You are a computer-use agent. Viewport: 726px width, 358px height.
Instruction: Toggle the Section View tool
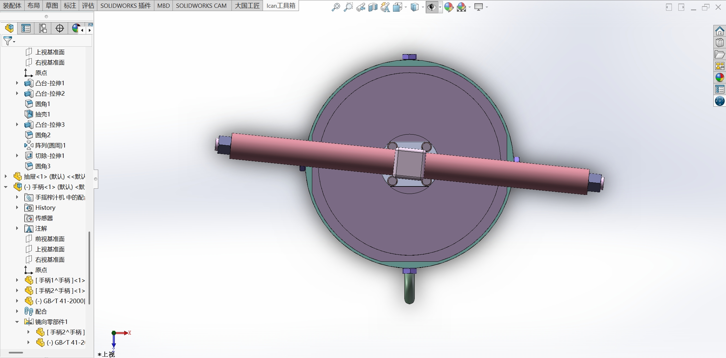373,7
